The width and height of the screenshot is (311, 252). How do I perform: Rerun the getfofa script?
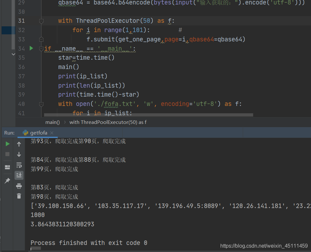7,144
